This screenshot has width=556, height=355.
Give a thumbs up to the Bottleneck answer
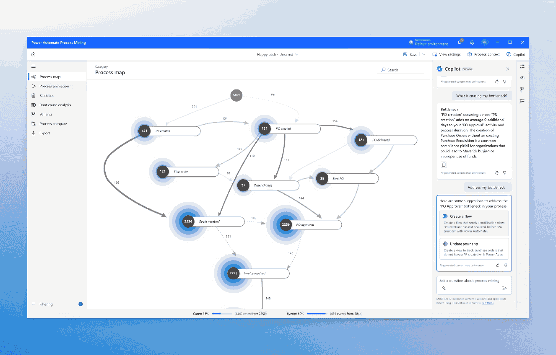tap(497, 173)
